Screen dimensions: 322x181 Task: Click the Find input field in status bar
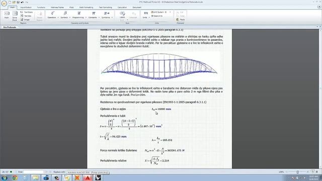point(34,172)
